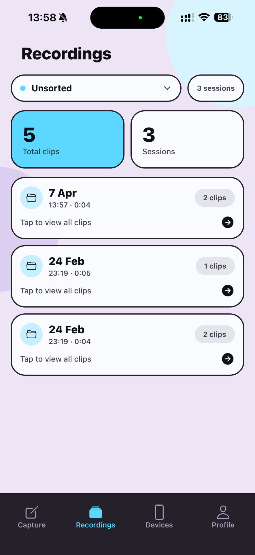Go to the Profile tab
The width and height of the screenshot is (255, 555).
tap(223, 517)
